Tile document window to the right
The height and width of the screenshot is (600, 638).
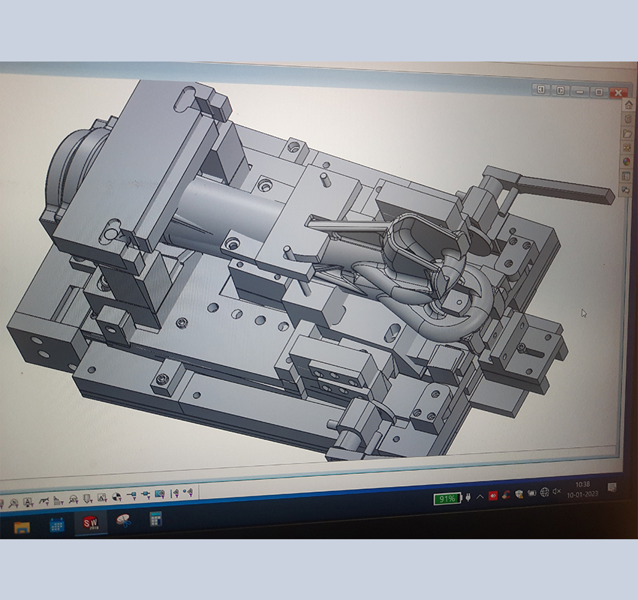[x=560, y=91]
